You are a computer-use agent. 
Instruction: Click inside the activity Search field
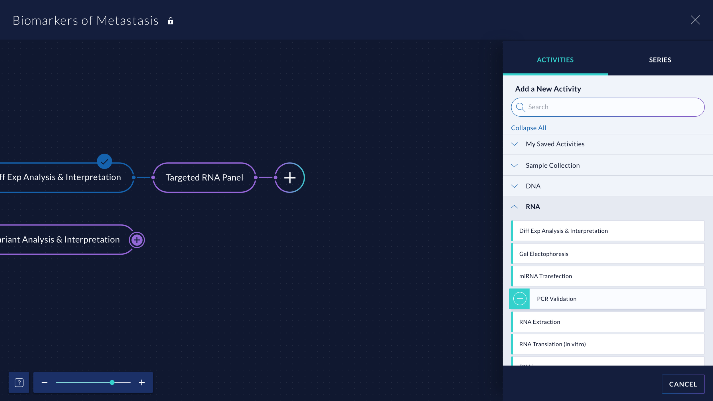tap(599, 107)
